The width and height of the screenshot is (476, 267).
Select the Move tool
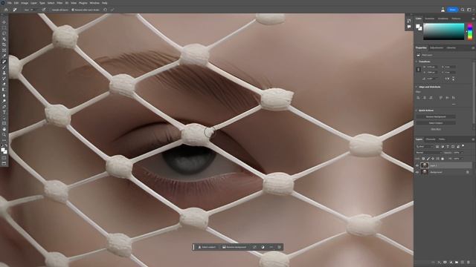[x=4, y=22]
